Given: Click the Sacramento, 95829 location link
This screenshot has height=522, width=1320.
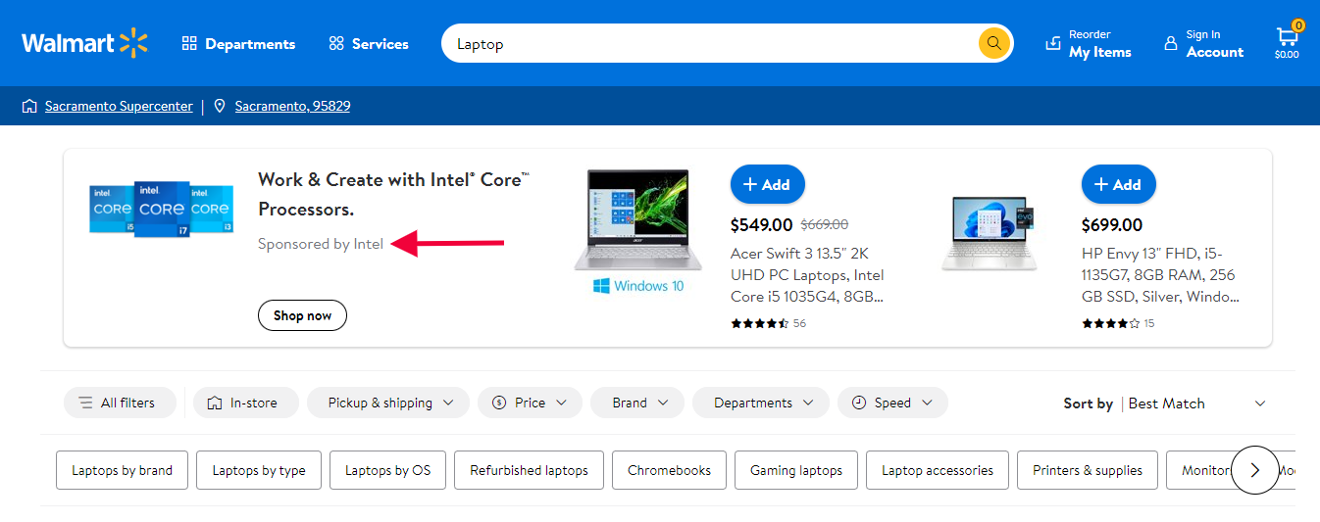Looking at the screenshot, I should pos(292,106).
